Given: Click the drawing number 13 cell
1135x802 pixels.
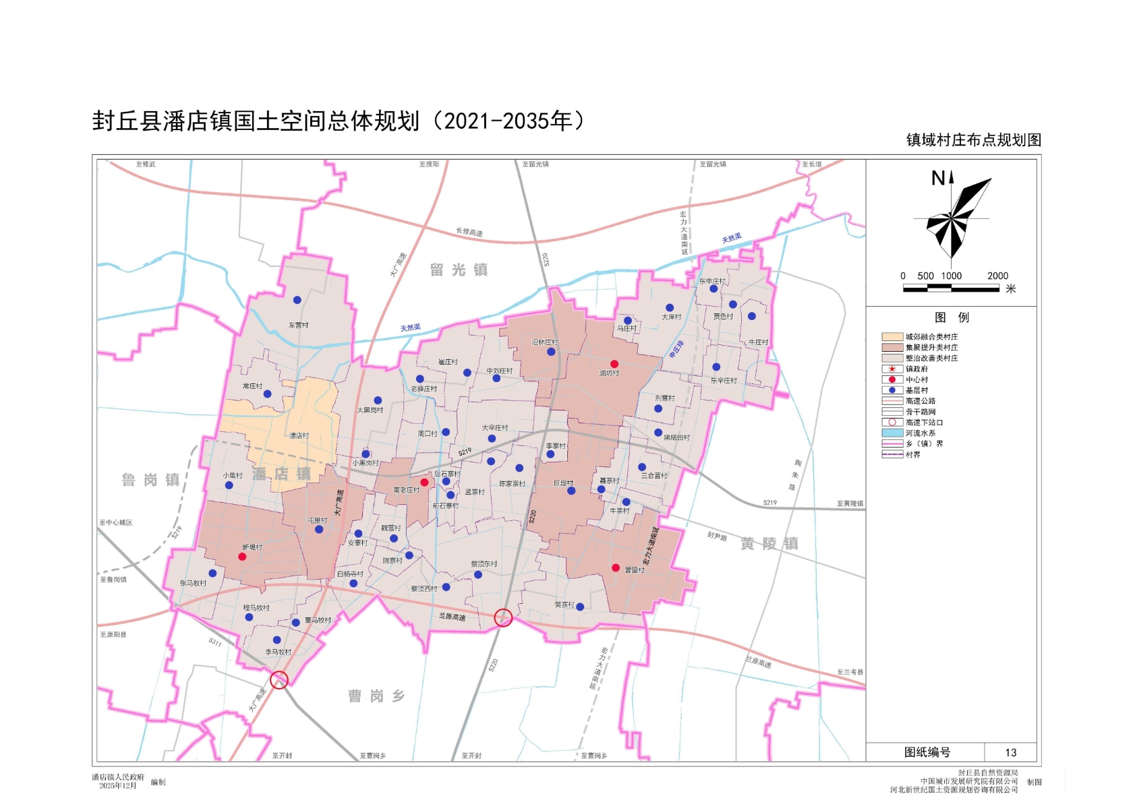Looking at the screenshot, I should click(x=1010, y=752).
